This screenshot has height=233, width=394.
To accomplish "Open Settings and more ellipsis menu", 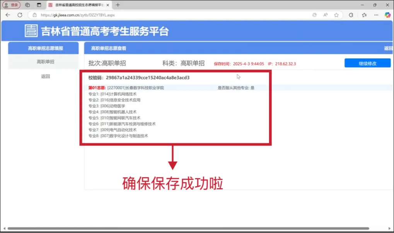I will tap(376, 15).
